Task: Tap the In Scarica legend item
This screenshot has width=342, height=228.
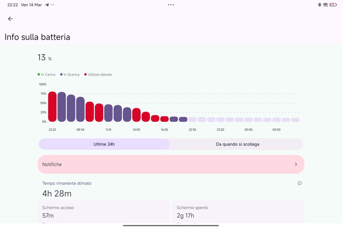Action: click(x=69, y=74)
